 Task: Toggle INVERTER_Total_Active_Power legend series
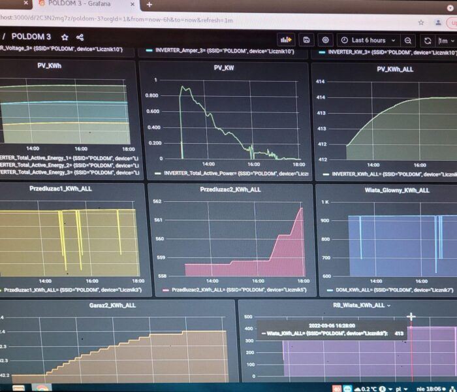[x=228, y=173]
